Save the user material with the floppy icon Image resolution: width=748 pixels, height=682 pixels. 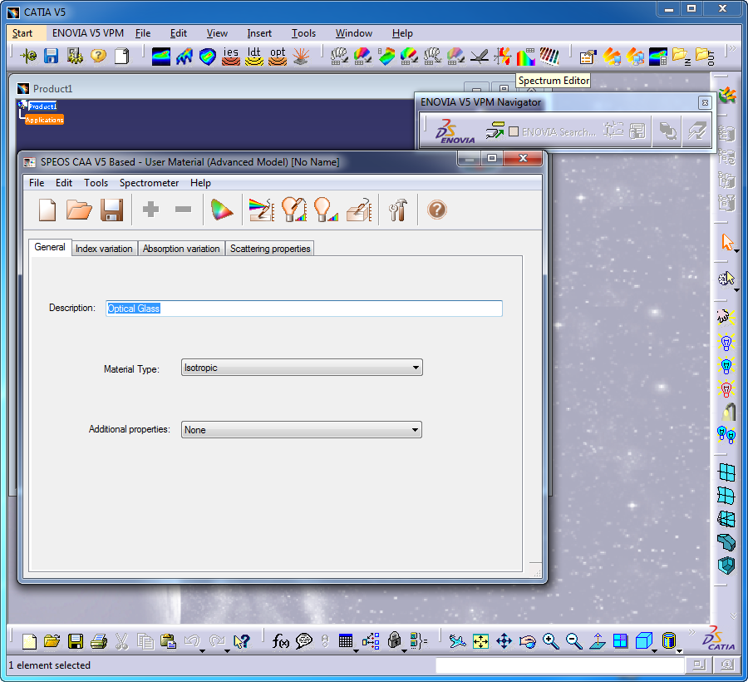click(x=111, y=210)
